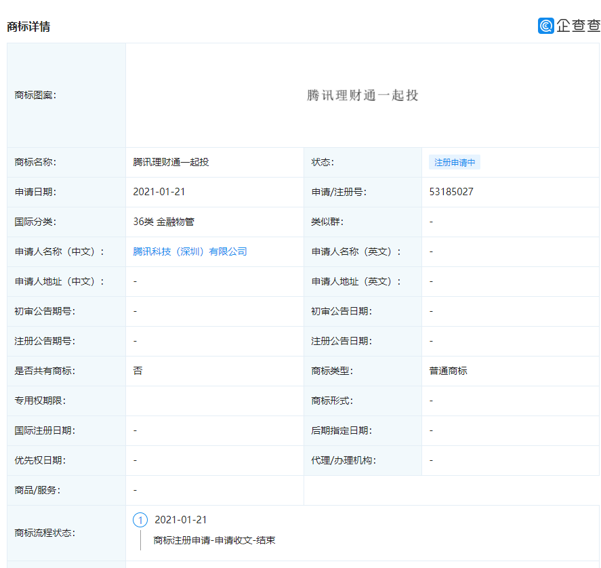Click the 国际注册日期 label
The width and height of the screenshot is (601, 568).
(45, 430)
